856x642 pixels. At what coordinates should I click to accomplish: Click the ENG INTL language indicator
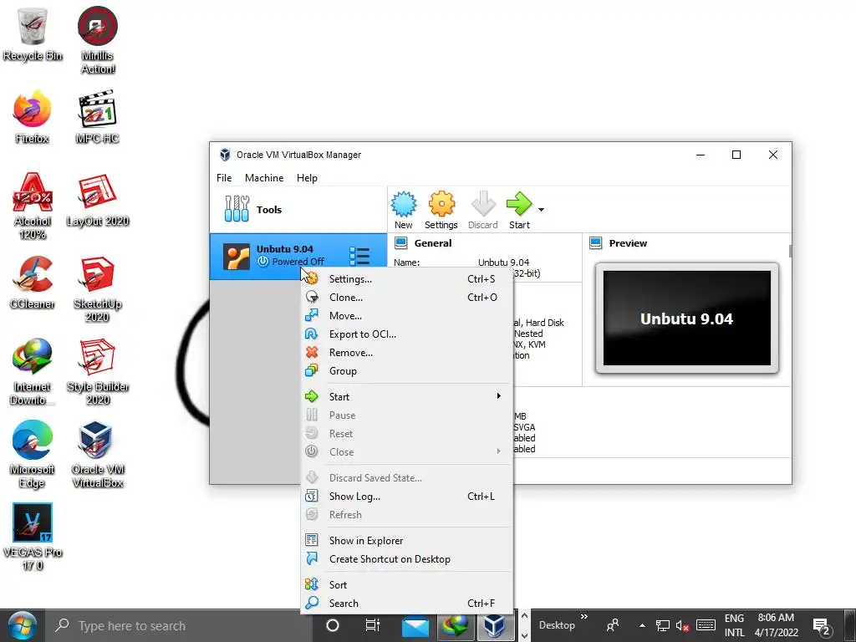[x=734, y=625]
